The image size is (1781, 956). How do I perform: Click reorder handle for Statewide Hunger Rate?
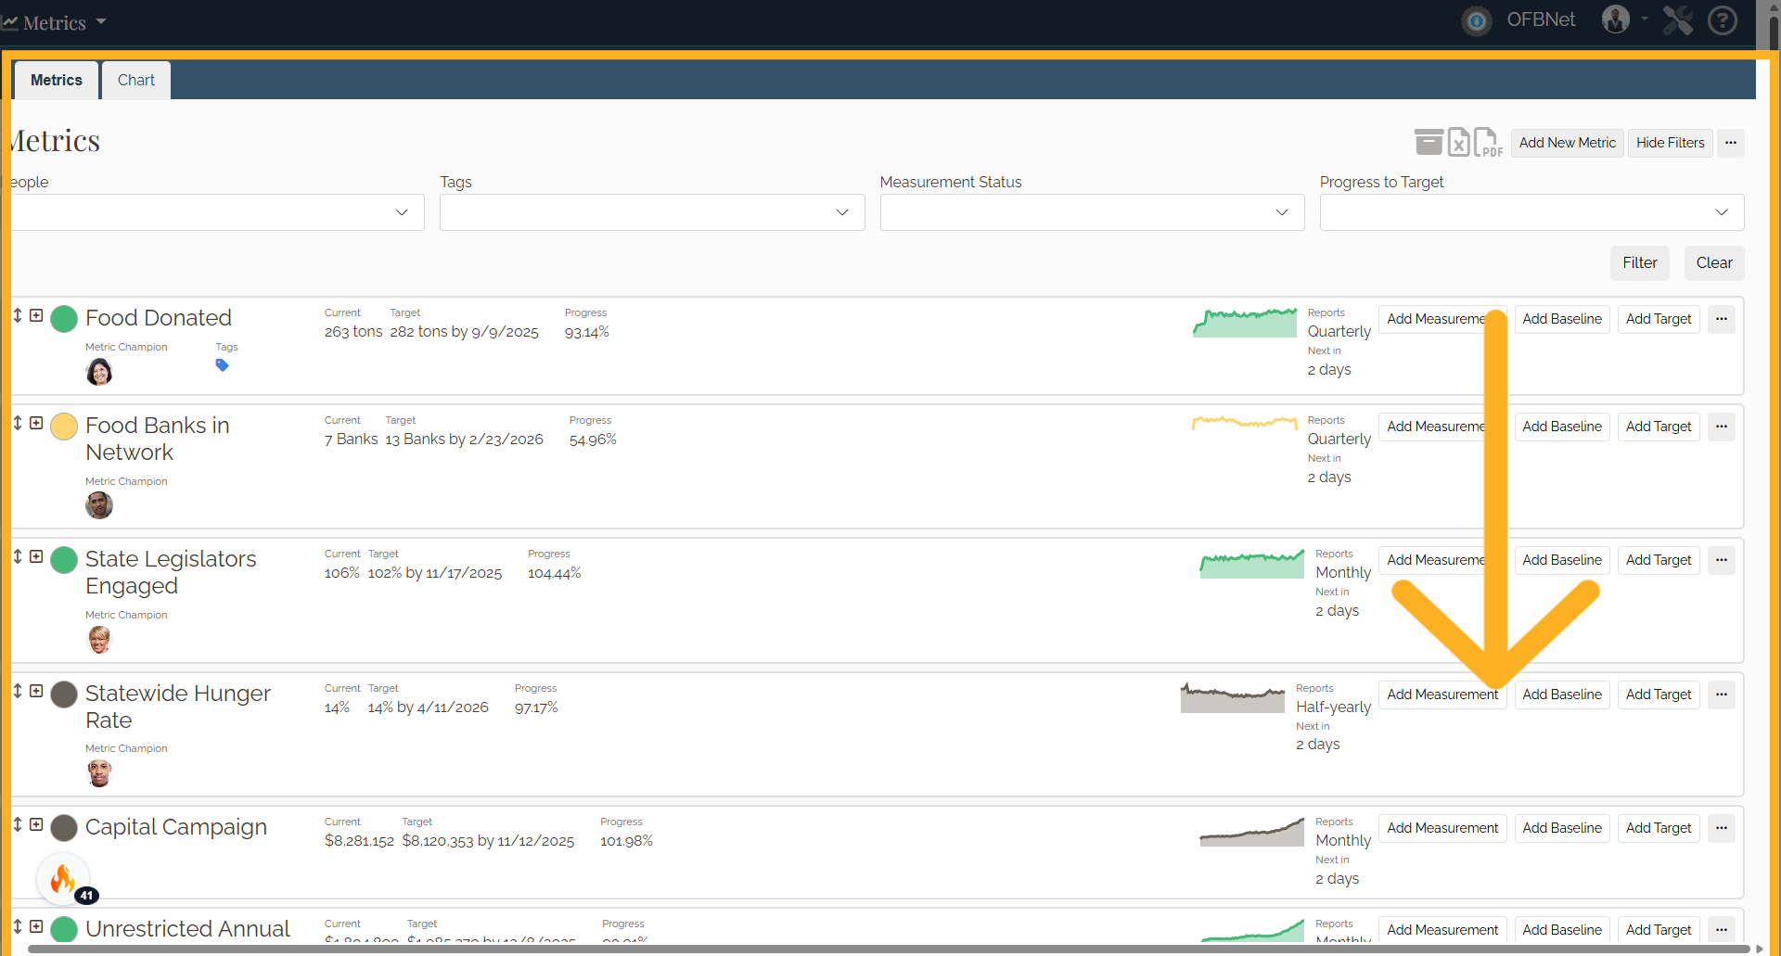tap(18, 691)
